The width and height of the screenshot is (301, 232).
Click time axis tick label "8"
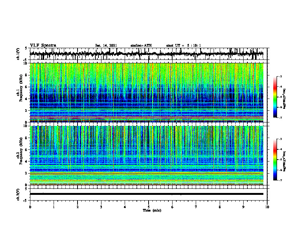pos(220,207)
